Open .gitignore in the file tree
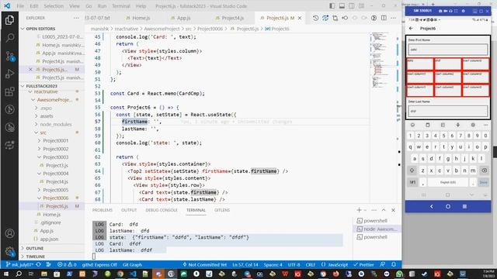The image size is (497, 279). tap(50, 222)
